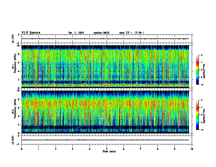
Task: Click the time axis tick label '0'
Action: click(x=22, y=149)
